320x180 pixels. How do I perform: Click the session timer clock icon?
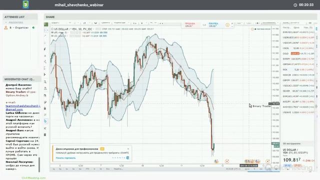[295, 5]
